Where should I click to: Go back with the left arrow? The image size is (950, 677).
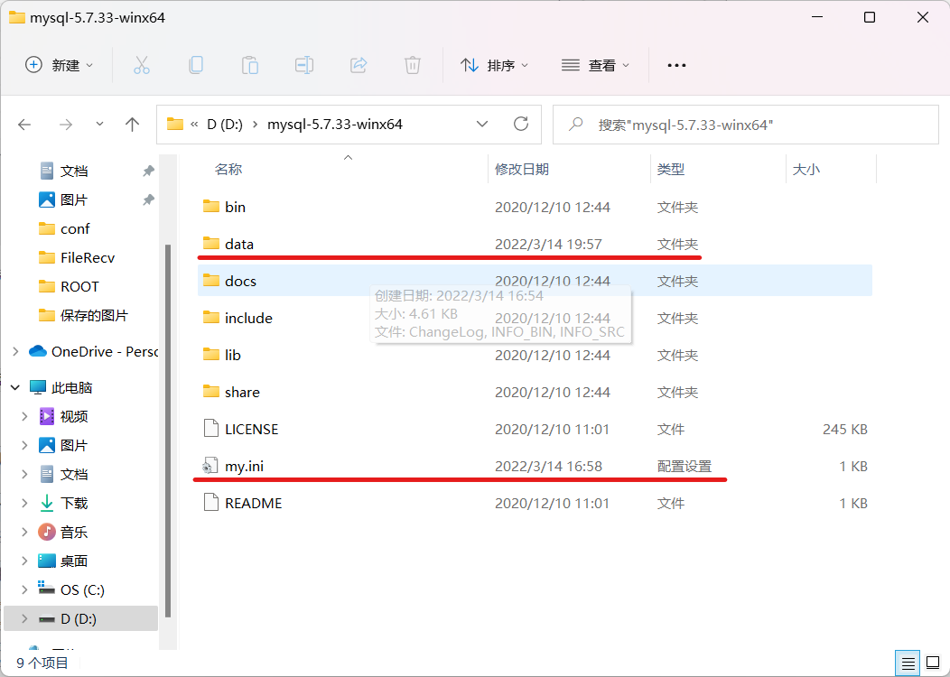[x=24, y=125]
